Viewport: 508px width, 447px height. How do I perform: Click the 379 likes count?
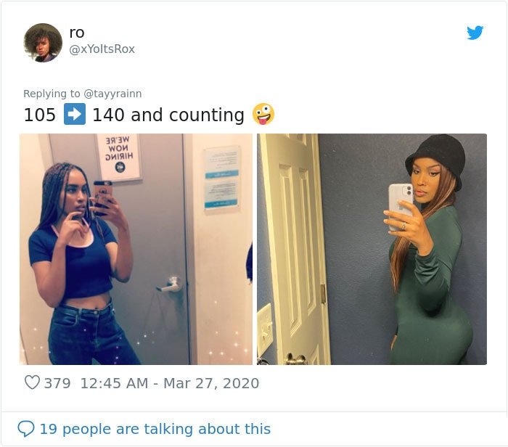point(57,383)
